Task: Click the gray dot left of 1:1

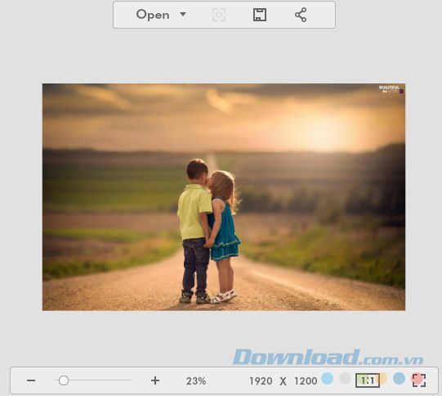Action: click(345, 378)
